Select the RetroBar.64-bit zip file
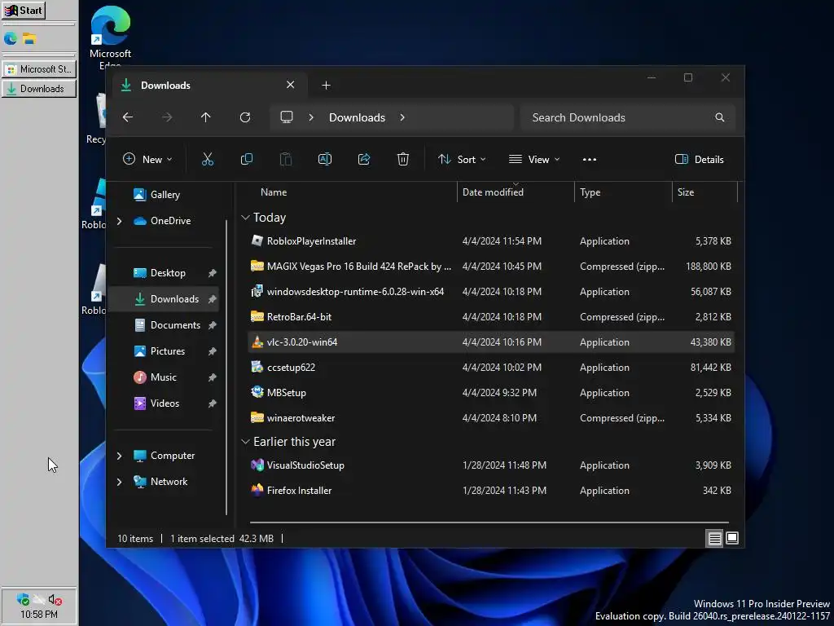Image resolution: width=834 pixels, height=626 pixels. tap(491, 317)
